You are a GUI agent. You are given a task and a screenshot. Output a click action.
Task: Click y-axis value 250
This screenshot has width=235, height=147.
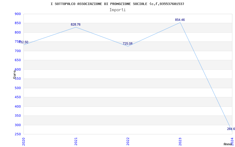(18, 134)
